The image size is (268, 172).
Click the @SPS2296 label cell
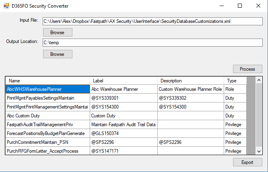124,142
